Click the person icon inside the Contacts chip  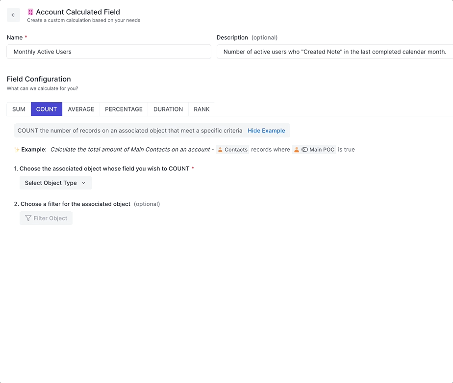click(x=220, y=149)
